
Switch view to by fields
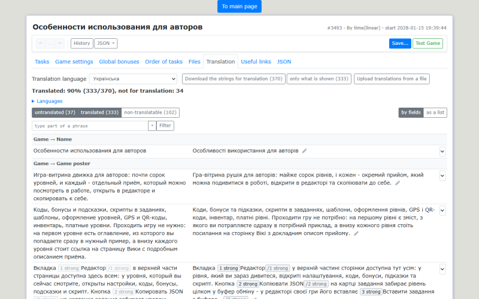411,112
